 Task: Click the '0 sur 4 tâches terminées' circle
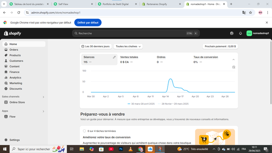84,131
